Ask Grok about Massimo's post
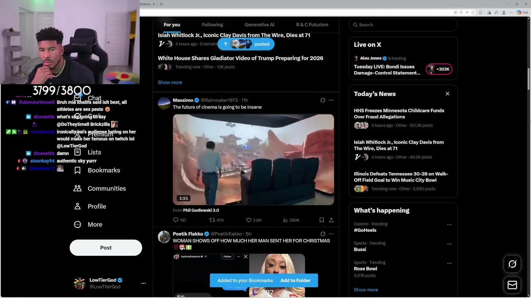The width and height of the screenshot is (531, 298). click(x=323, y=100)
